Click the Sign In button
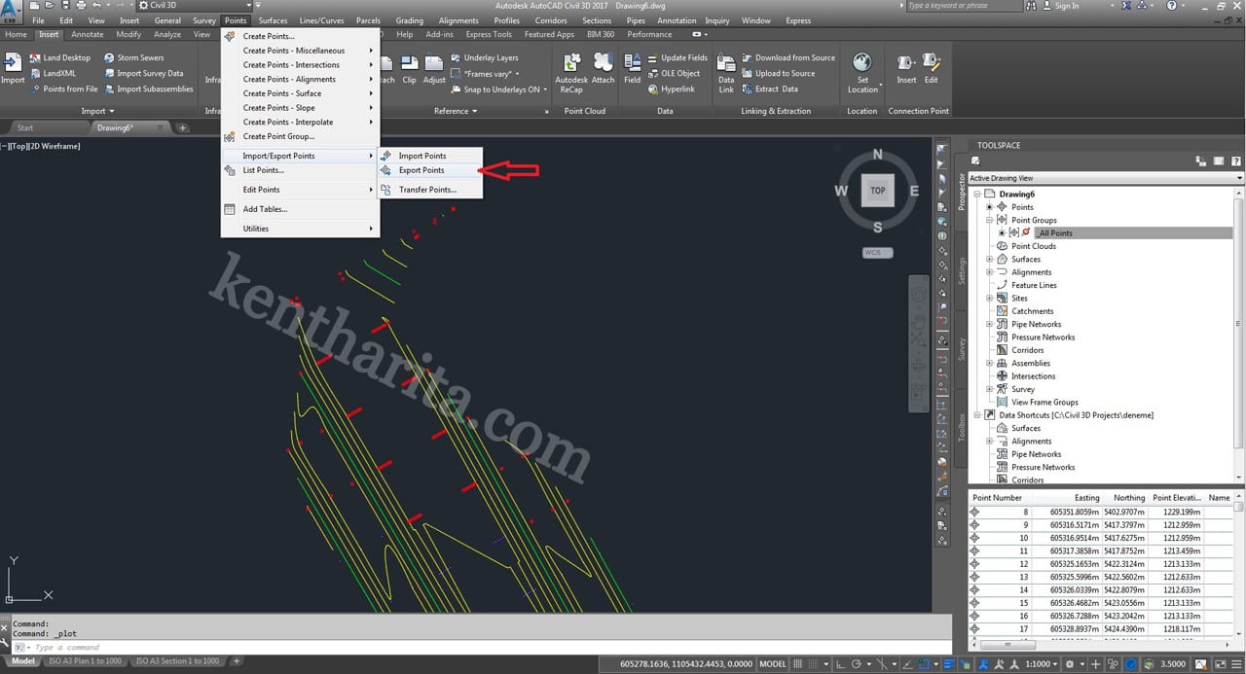Screen dimensions: 1246x674 [1067, 6]
